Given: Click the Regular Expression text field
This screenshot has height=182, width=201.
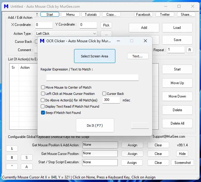Looking at the screenshot, I should [92, 77].
